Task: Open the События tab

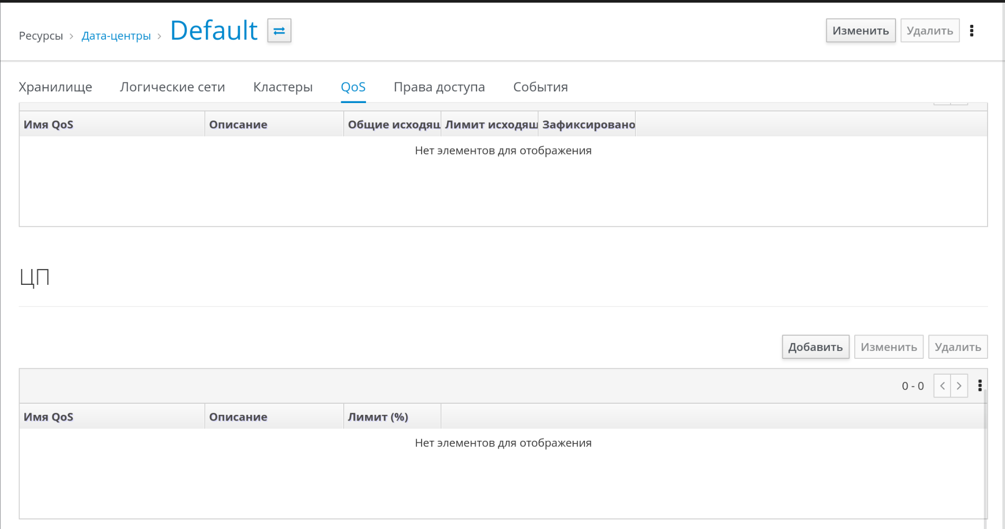Action: (x=541, y=87)
